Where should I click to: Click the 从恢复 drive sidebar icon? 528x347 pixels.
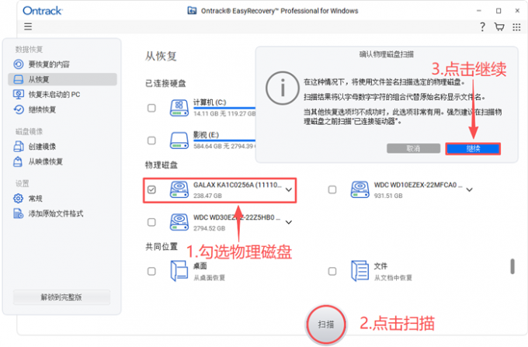[x=18, y=79]
